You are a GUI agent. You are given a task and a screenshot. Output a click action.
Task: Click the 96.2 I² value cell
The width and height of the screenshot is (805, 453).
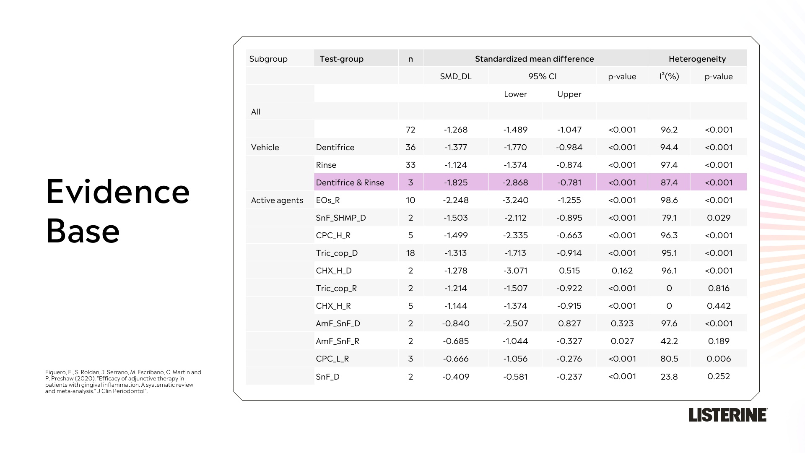[x=669, y=130]
